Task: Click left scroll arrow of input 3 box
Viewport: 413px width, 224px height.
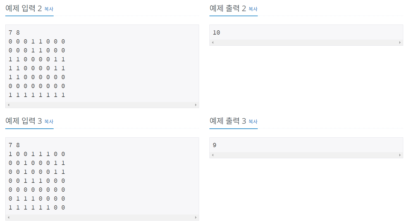Action: pyautogui.click(x=8, y=218)
